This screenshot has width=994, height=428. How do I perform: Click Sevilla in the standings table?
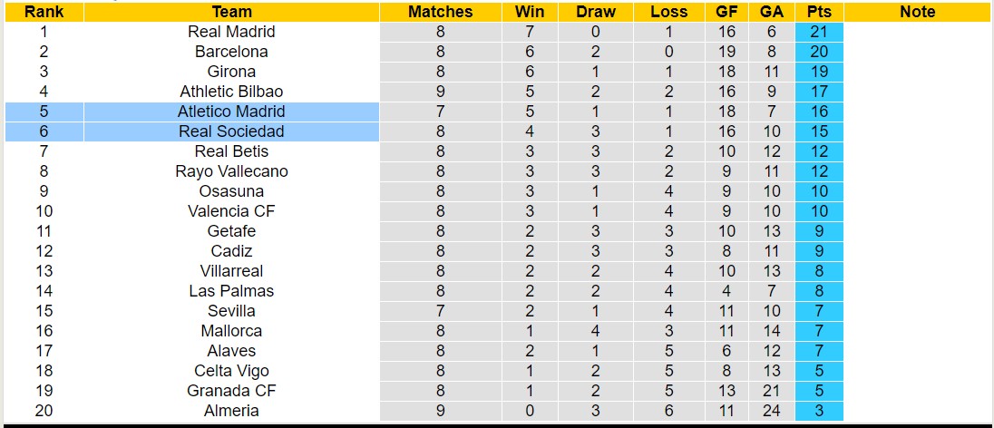click(x=231, y=311)
